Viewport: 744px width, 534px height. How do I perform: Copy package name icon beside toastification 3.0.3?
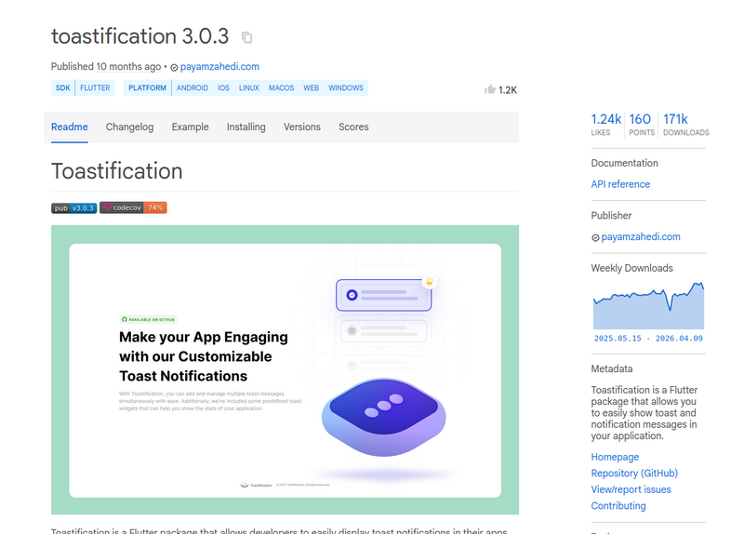coord(246,37)
